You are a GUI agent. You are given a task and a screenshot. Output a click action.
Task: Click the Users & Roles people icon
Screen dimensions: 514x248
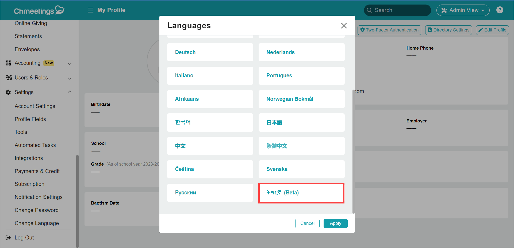[9, 78]
